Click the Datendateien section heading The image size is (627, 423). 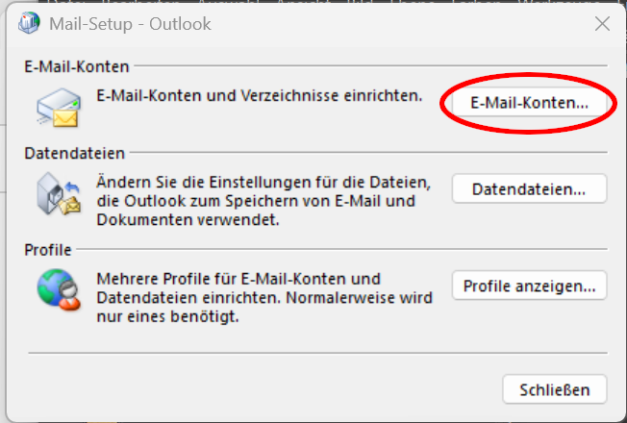point(74,153)
